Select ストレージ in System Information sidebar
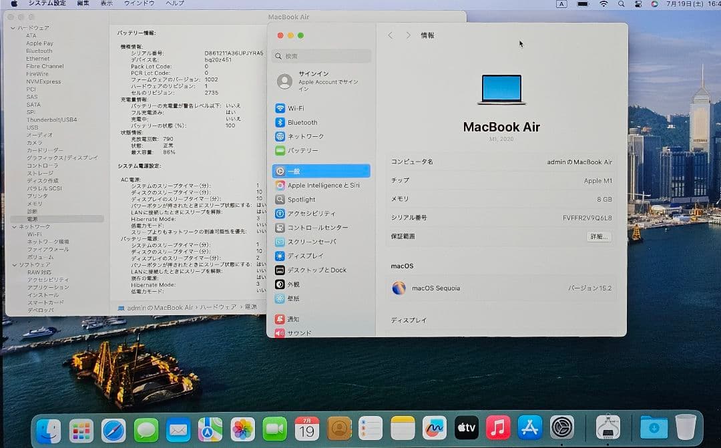The width and height of the screenshot is (721, 448). pos(40,173)
